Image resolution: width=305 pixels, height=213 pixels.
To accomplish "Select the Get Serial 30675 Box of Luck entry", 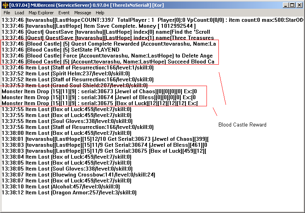I will (x=106, y=151).
